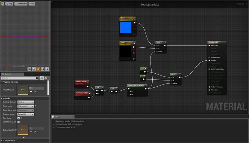Screen dimensions: 249x143
Task: Click 'Base pass shader: 56 instructions' text
Action: pyautogui.click(x=70, y=121)
